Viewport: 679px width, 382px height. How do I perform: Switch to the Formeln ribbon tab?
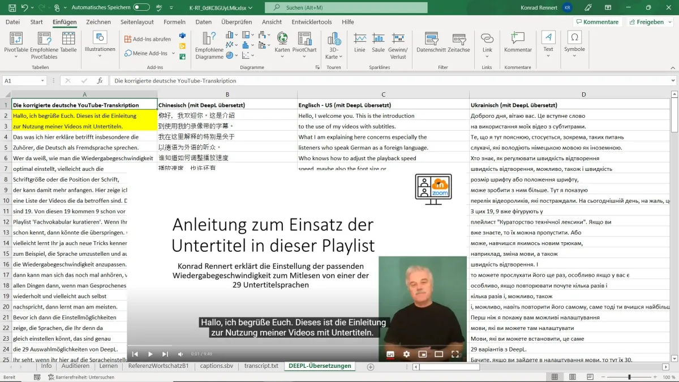(174, 22)
